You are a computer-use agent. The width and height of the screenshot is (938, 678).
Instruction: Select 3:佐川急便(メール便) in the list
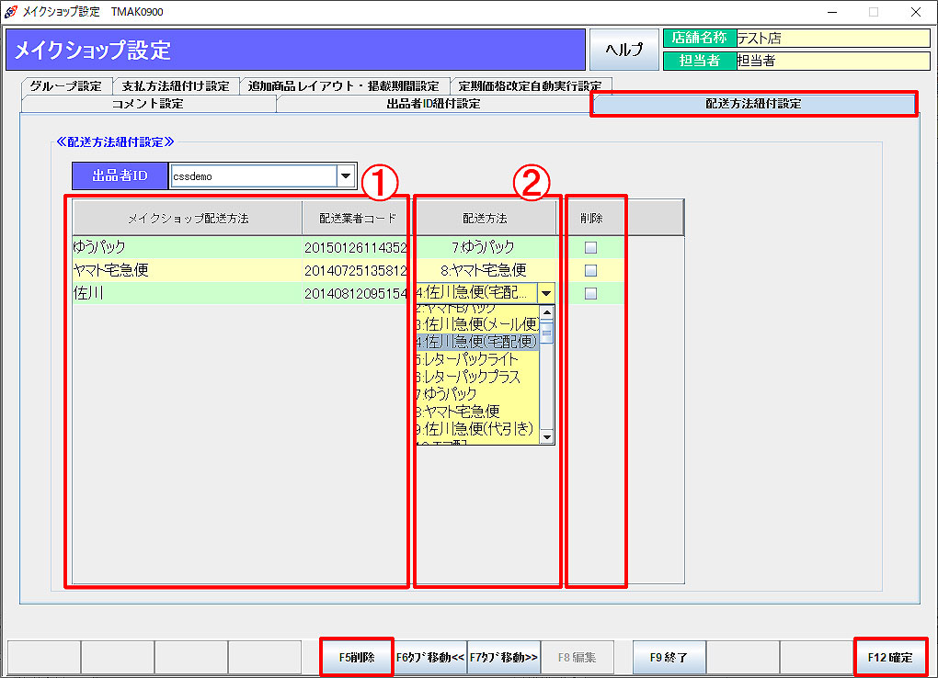(477, 324)
